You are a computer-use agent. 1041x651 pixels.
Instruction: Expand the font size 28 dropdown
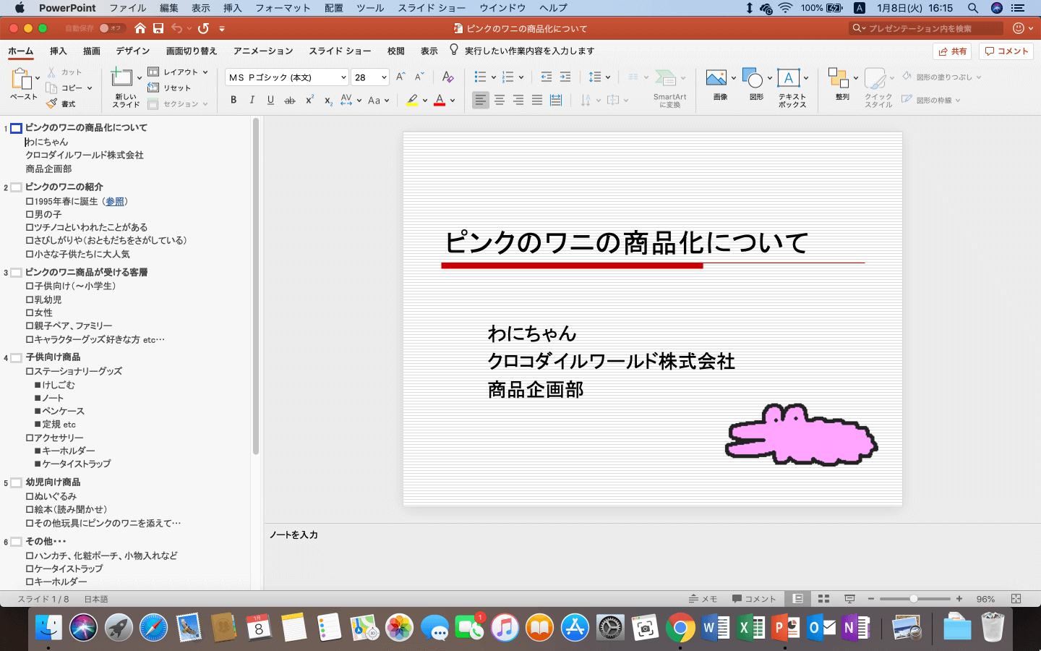[384, 77]
